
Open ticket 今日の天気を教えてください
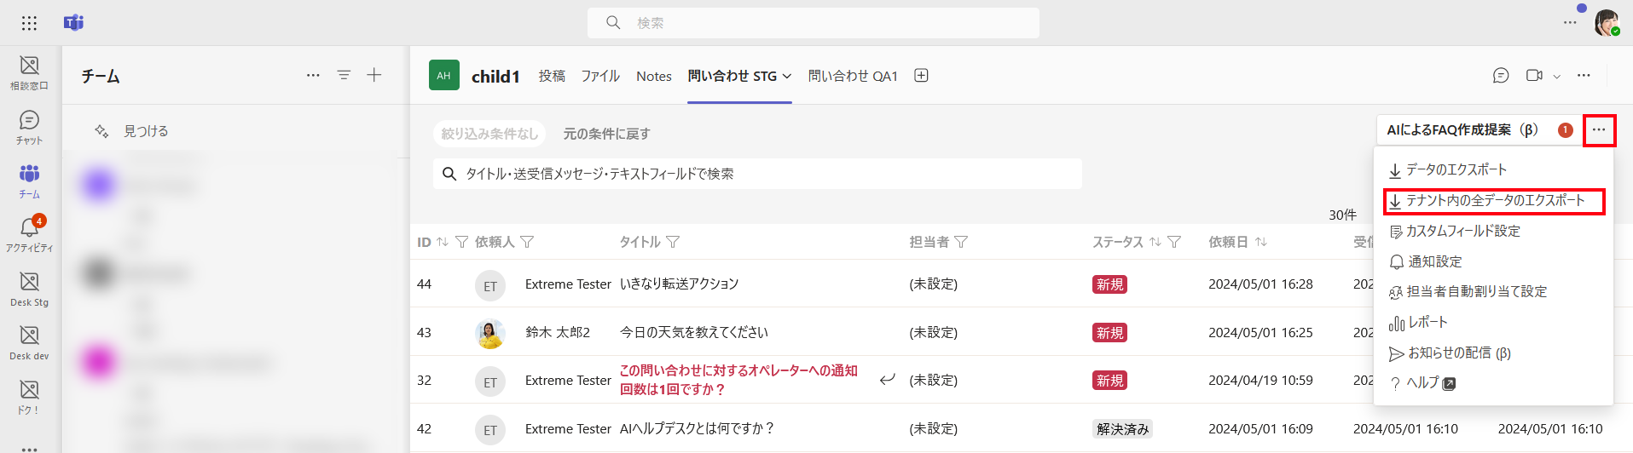click(x=693, y=333)
